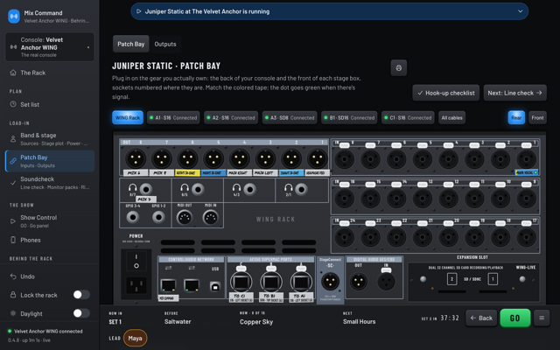
Task: Select the StageConnect SC socket
Action: (x=330, y=281)
